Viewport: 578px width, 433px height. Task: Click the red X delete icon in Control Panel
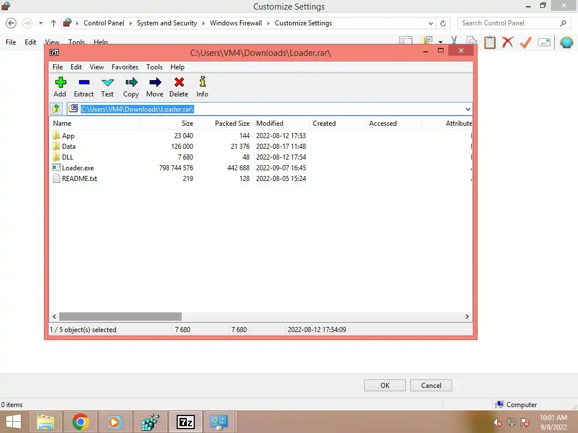507,42
